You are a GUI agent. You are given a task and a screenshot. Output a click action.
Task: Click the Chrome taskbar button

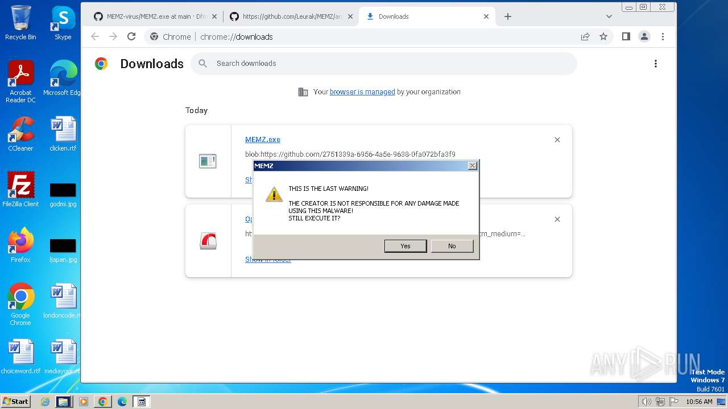click(x=102, y=402)
